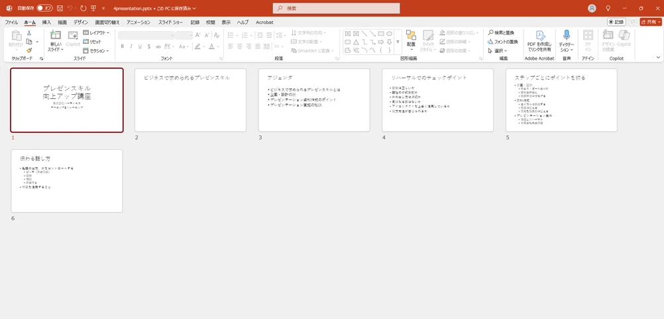
Task: Open the ファイル tab
Action: point(11,22)
